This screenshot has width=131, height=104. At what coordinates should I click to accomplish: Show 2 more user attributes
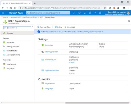[72, 63]
